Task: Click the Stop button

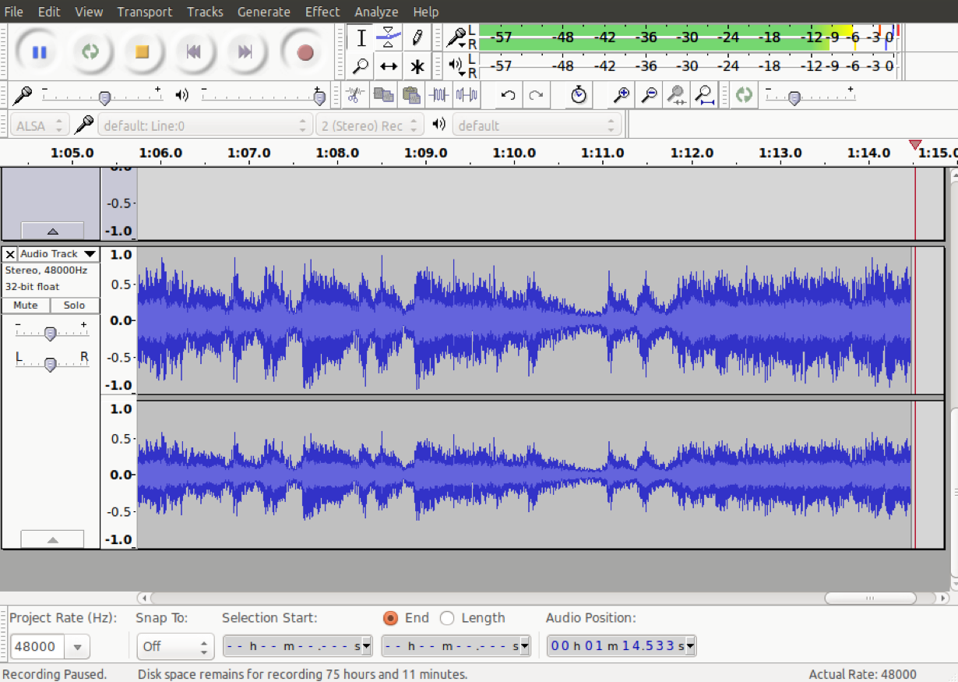Action: (143, 53)
